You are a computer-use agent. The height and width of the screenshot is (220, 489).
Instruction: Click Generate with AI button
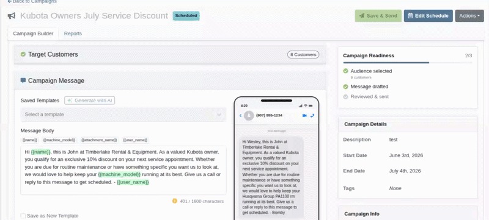(90, 101)
